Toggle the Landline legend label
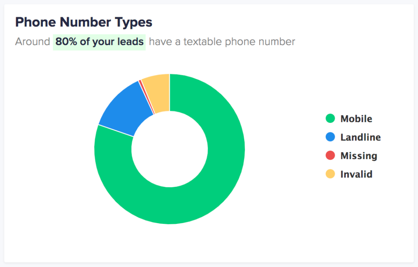418x267 pixels. 360,137
